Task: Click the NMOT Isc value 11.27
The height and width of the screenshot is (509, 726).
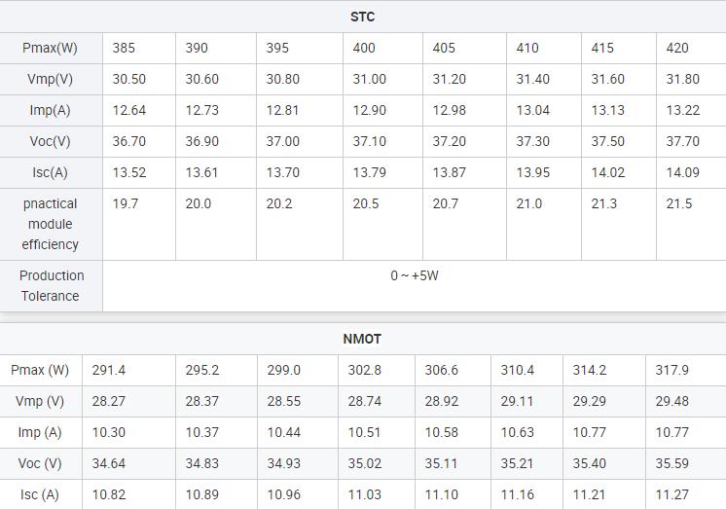Action: [x=672, y=494]
